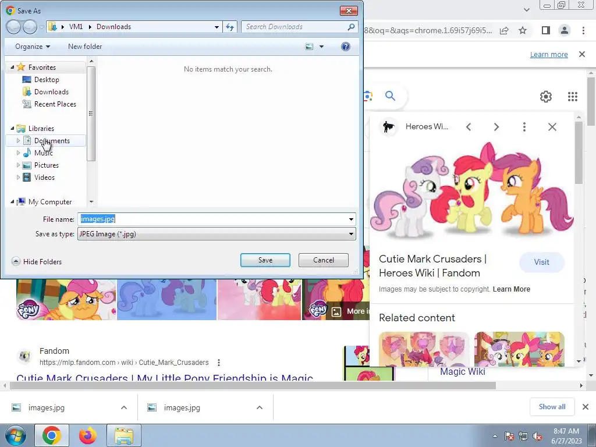Viewport: 596px width, 447px height.
Task: Show hidden system tray icons
Action: click(x=495, y=436)
